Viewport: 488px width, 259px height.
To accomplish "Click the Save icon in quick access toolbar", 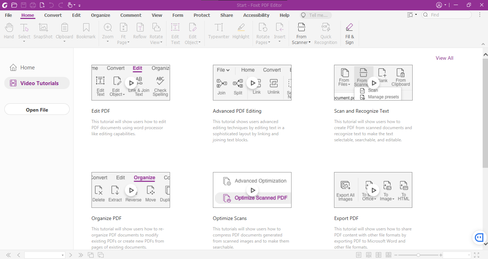I will click(x=24, y=5).
